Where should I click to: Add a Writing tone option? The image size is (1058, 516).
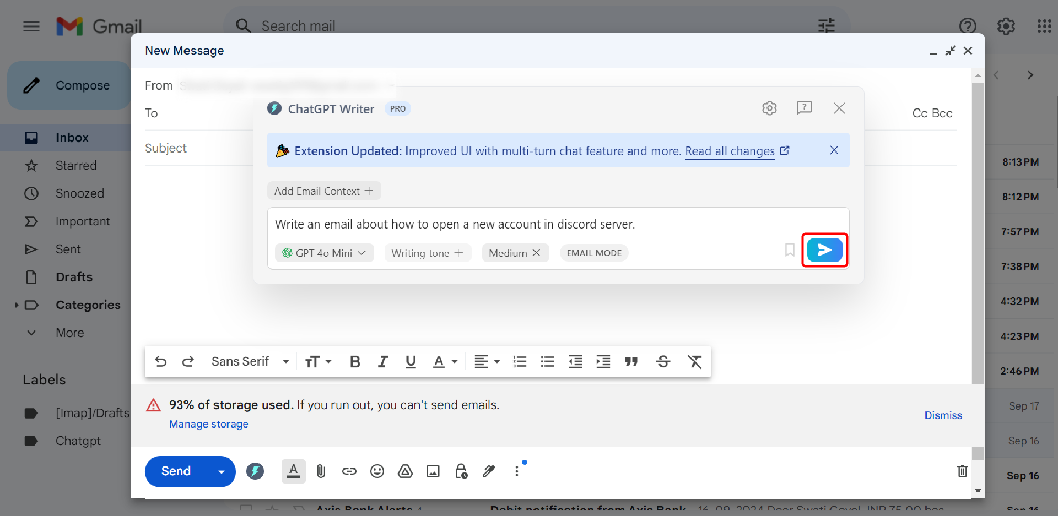pyautogui.click(x=428, y=253)
